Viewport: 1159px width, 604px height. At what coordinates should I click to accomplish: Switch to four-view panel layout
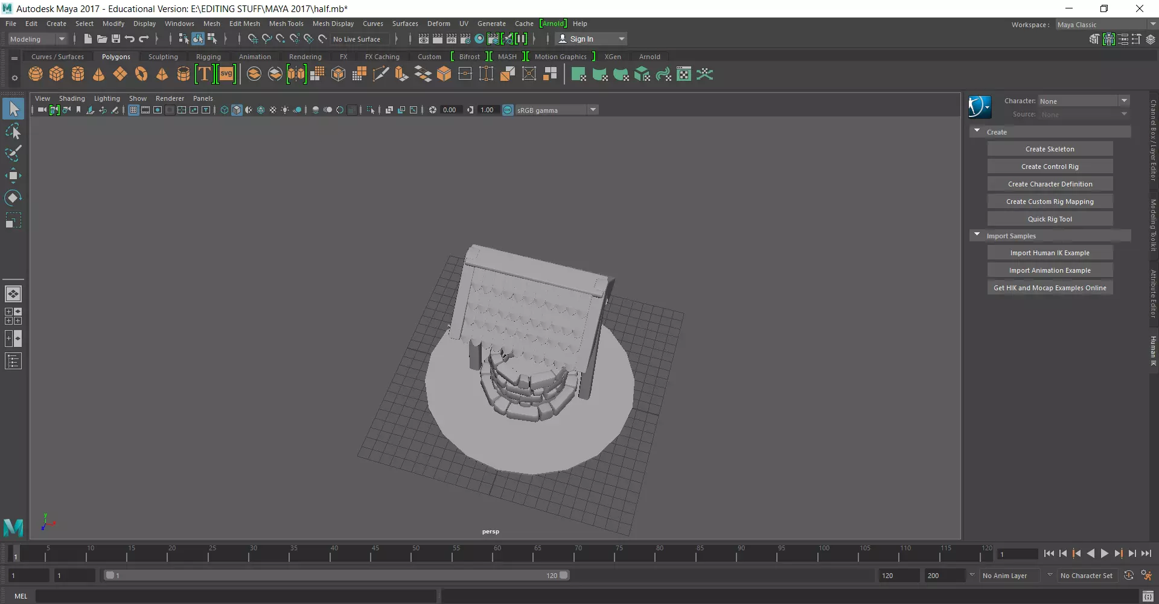coord(13,316)
